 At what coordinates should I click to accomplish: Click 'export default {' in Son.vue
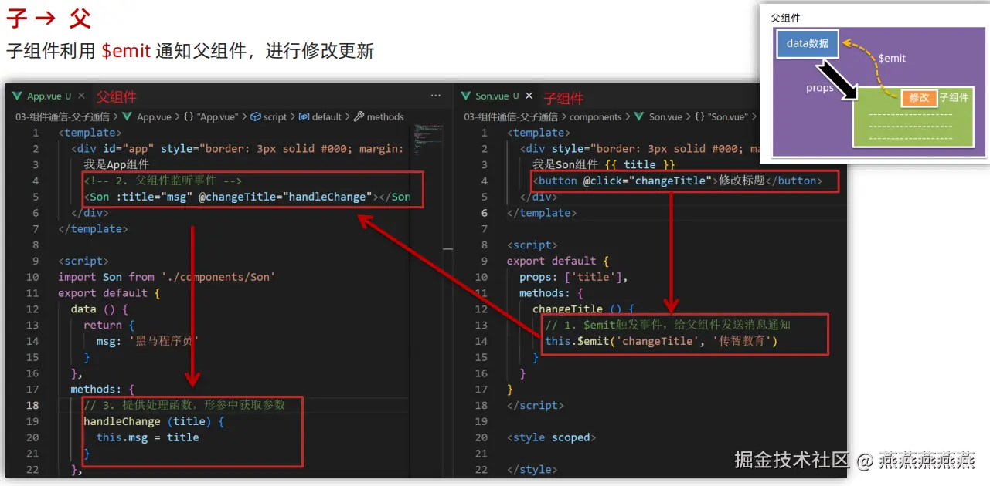pyautogui.click(x=558, y=261)
